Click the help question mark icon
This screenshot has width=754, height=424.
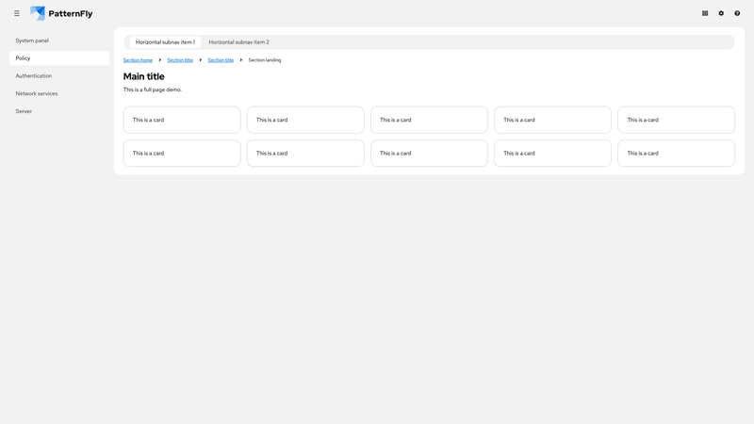(737, 13)
